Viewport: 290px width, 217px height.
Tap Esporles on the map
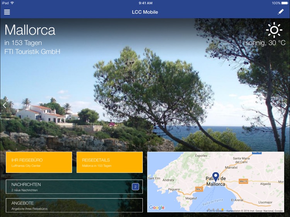tap(201, 156)
